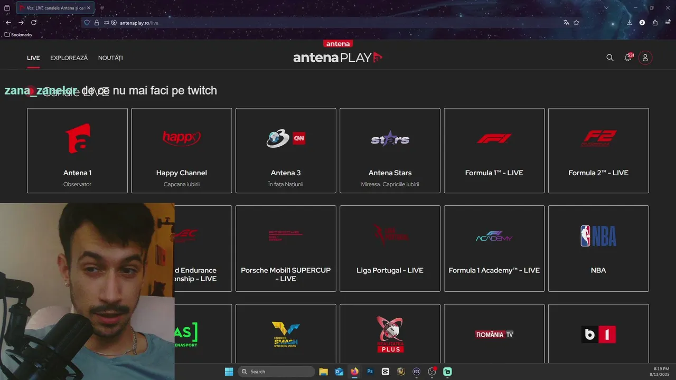This screenshot has width=676, height=380.
Task: Open Porsche Mobil1 SUPERCUP card
Action: tap(286, 249)
